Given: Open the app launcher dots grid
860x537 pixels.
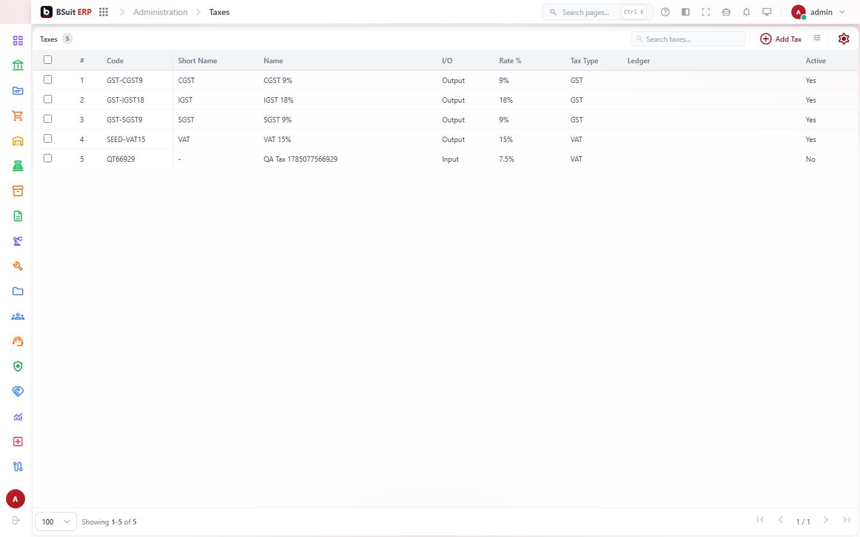Looking at the screenshot, I should [x=103, y=12].
